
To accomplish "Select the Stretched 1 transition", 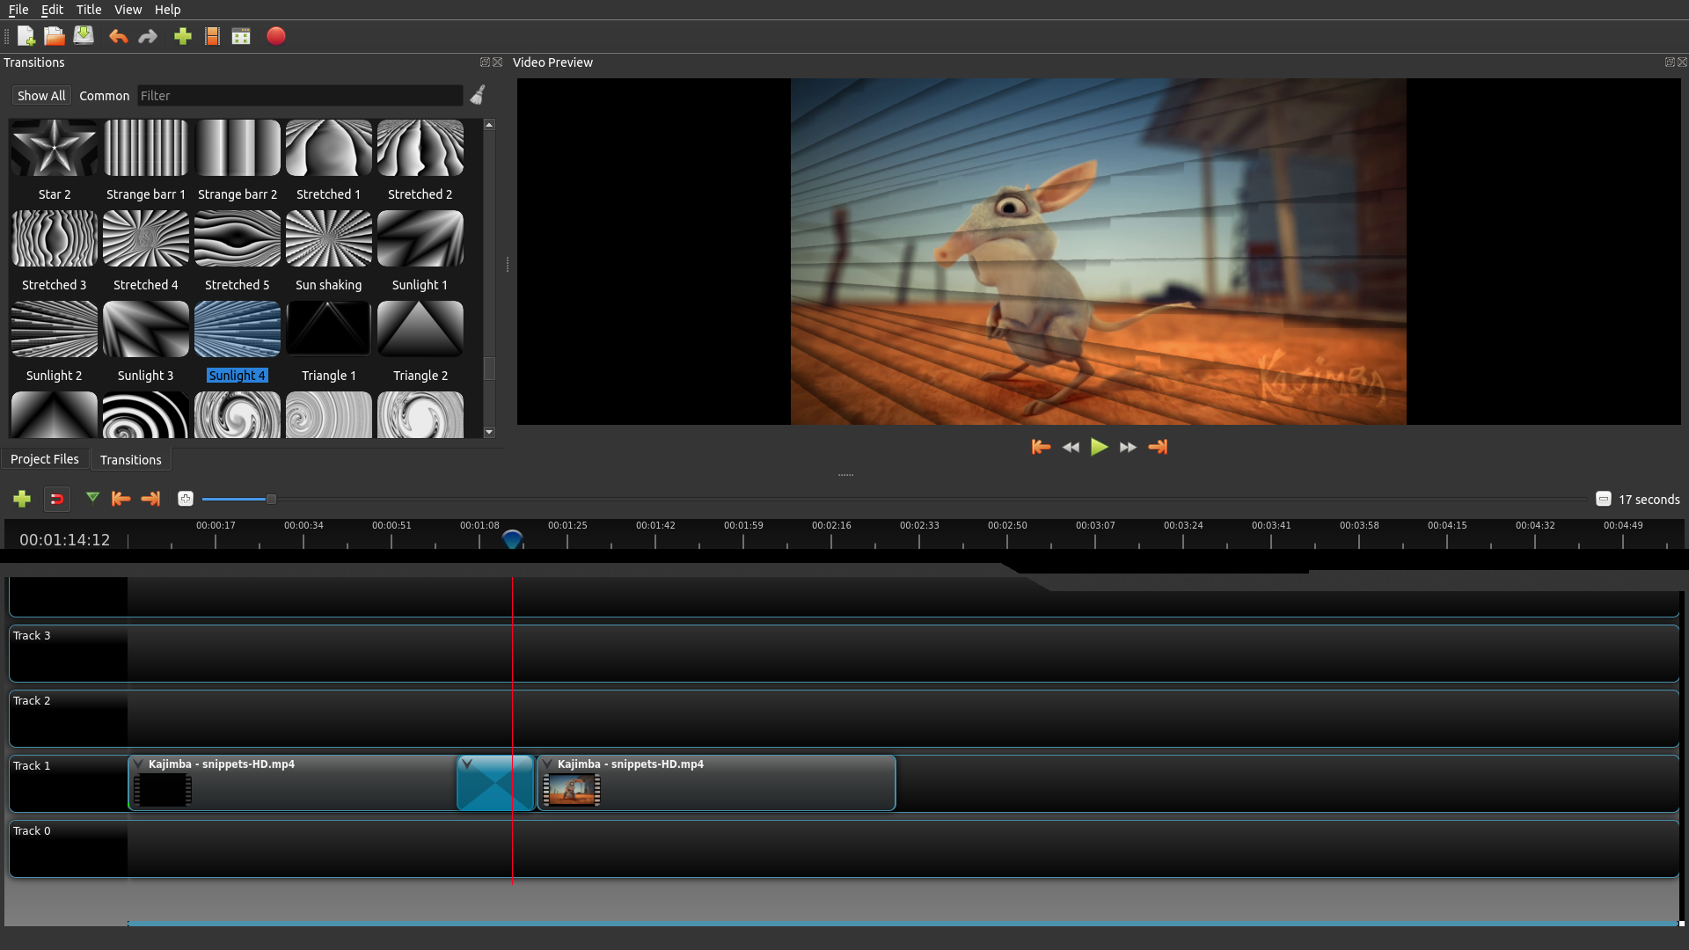I will (x=329, y=160).
